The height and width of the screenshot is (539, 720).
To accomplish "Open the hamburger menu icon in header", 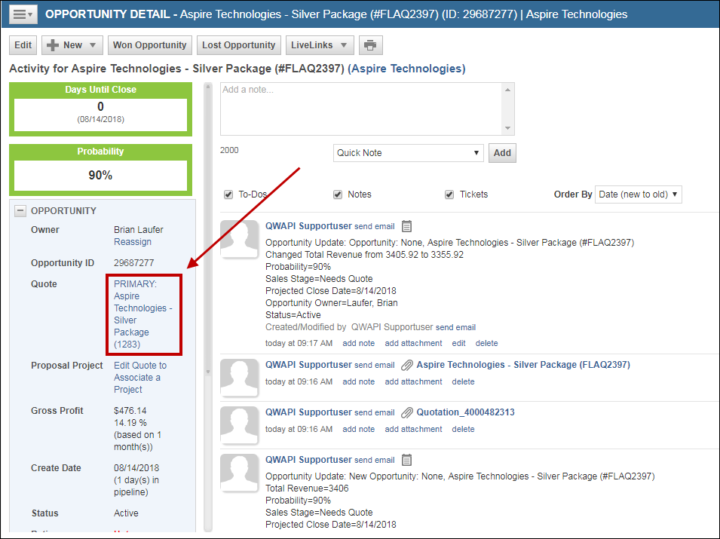I will click(21, 15).
